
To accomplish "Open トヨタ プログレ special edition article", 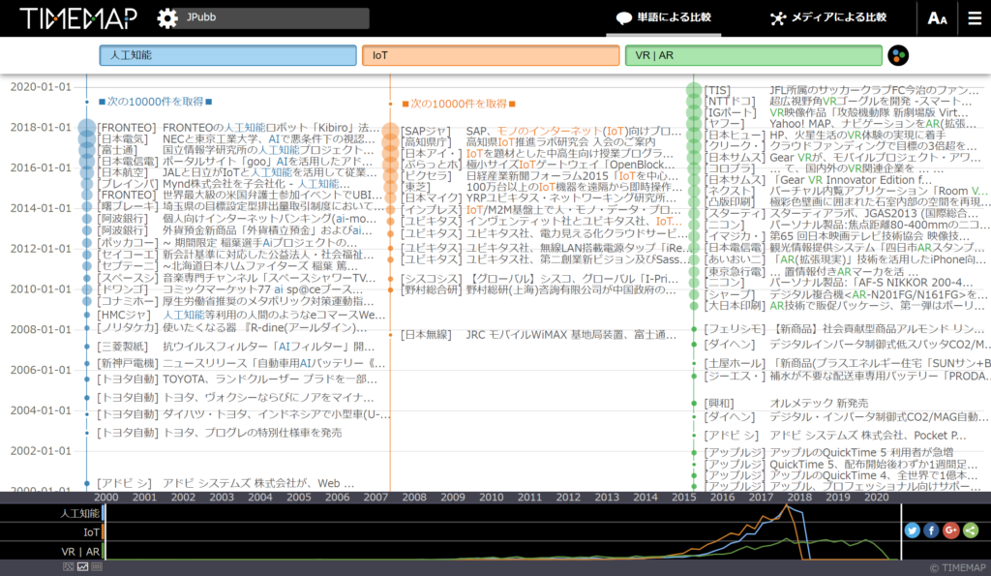I will coord(220,433).
